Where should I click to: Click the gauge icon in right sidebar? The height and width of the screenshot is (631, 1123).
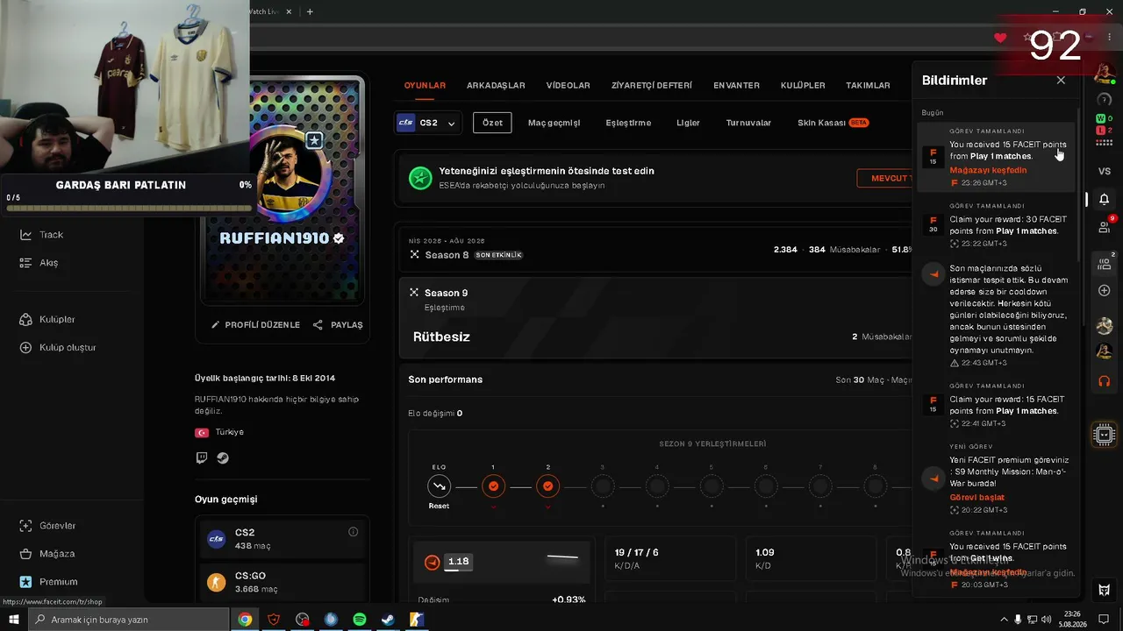click(1105, 99)
